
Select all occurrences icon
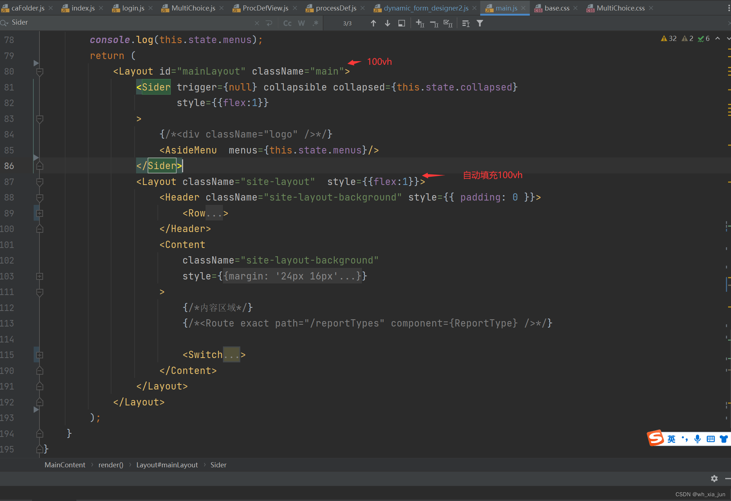click(448, 24)
